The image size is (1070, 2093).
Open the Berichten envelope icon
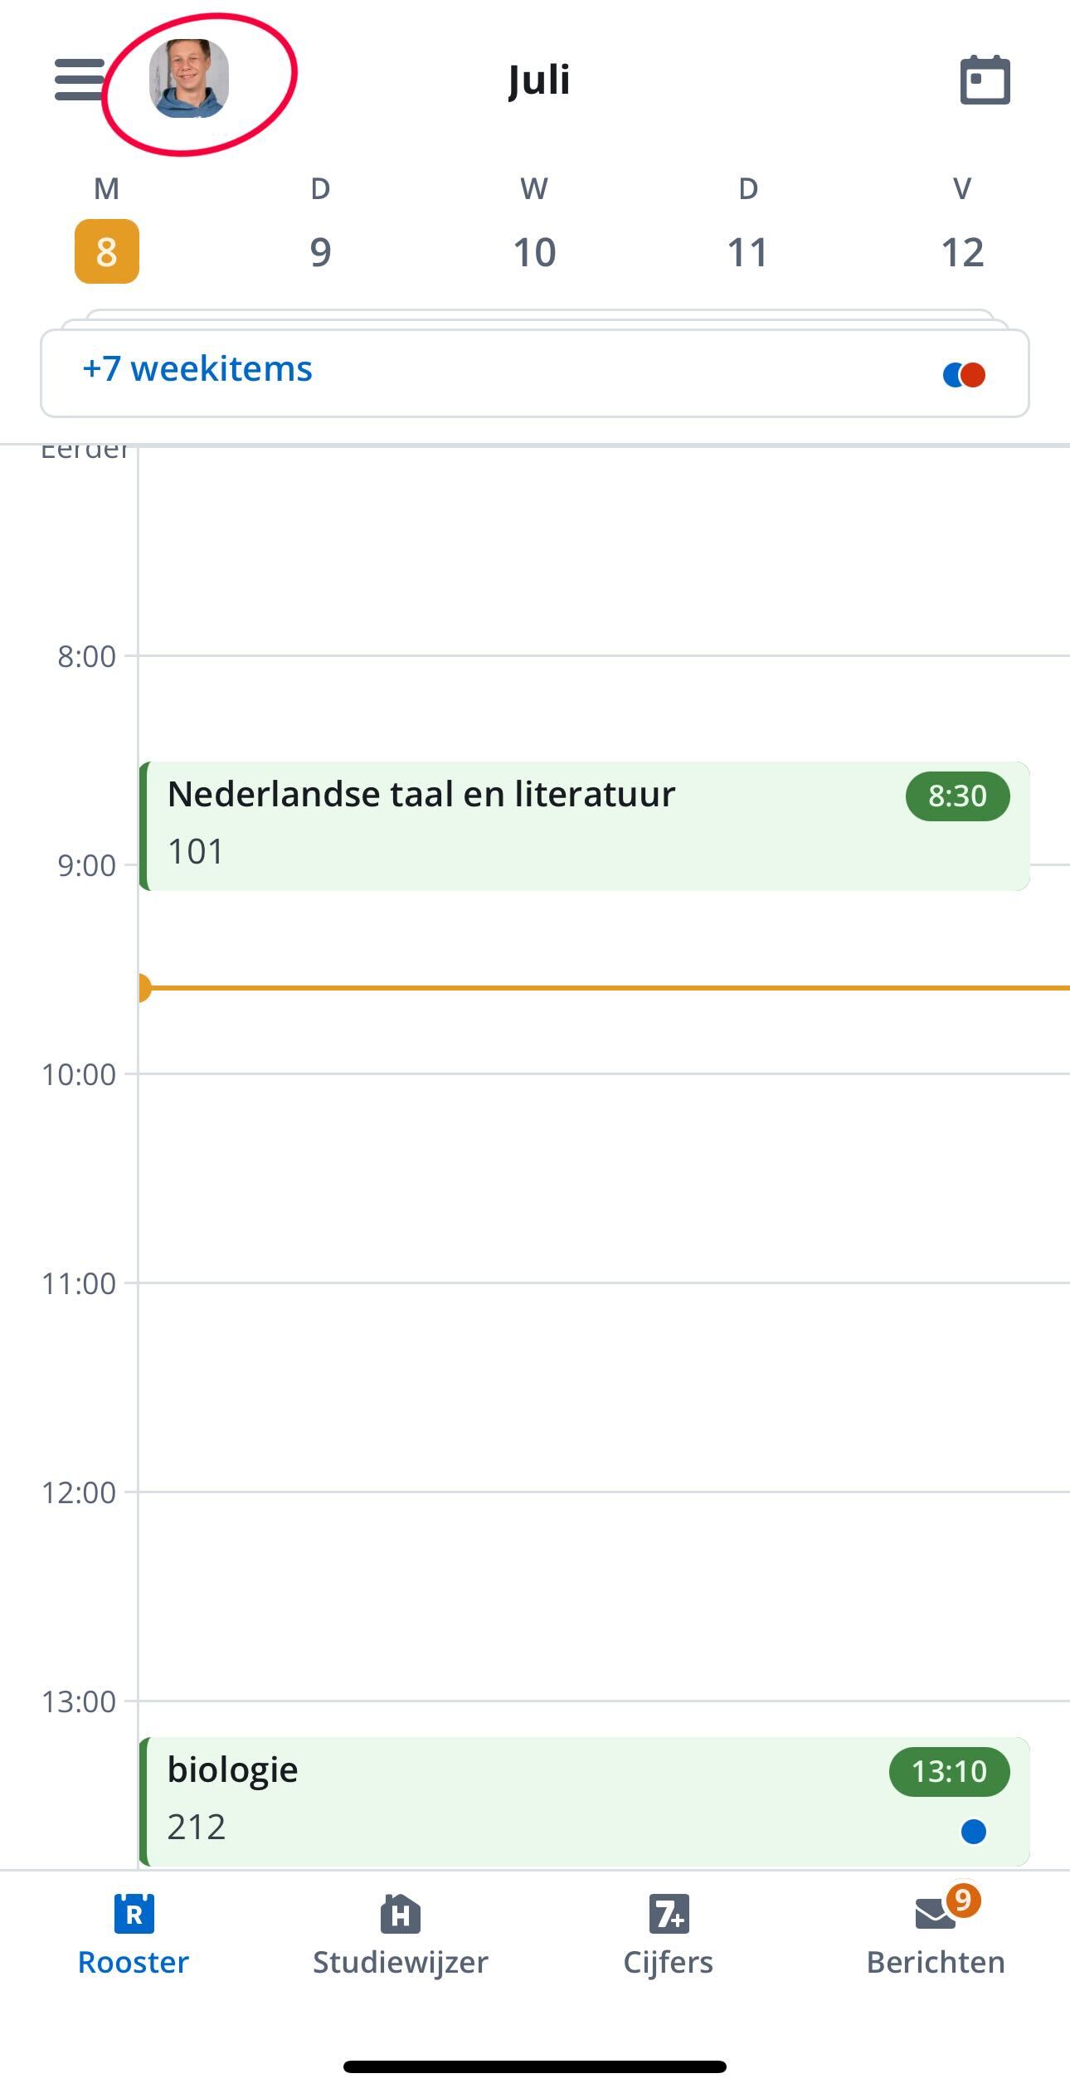pyautogui.click(x=936, y=1914)
